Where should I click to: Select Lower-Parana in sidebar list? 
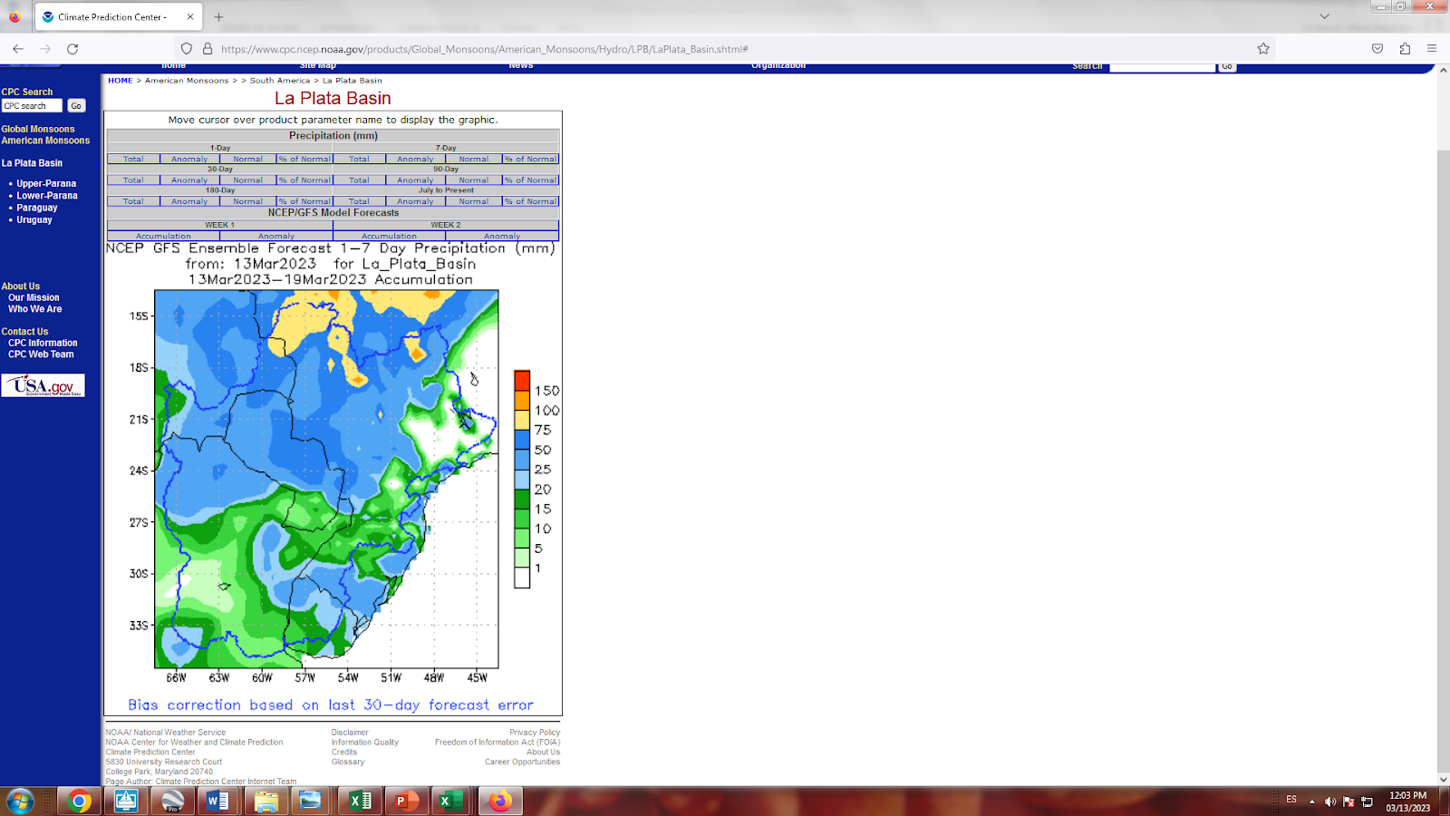click(47, 196)
